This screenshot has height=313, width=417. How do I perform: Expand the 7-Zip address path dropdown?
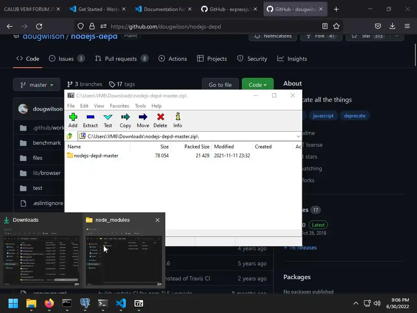pos(298,136)
